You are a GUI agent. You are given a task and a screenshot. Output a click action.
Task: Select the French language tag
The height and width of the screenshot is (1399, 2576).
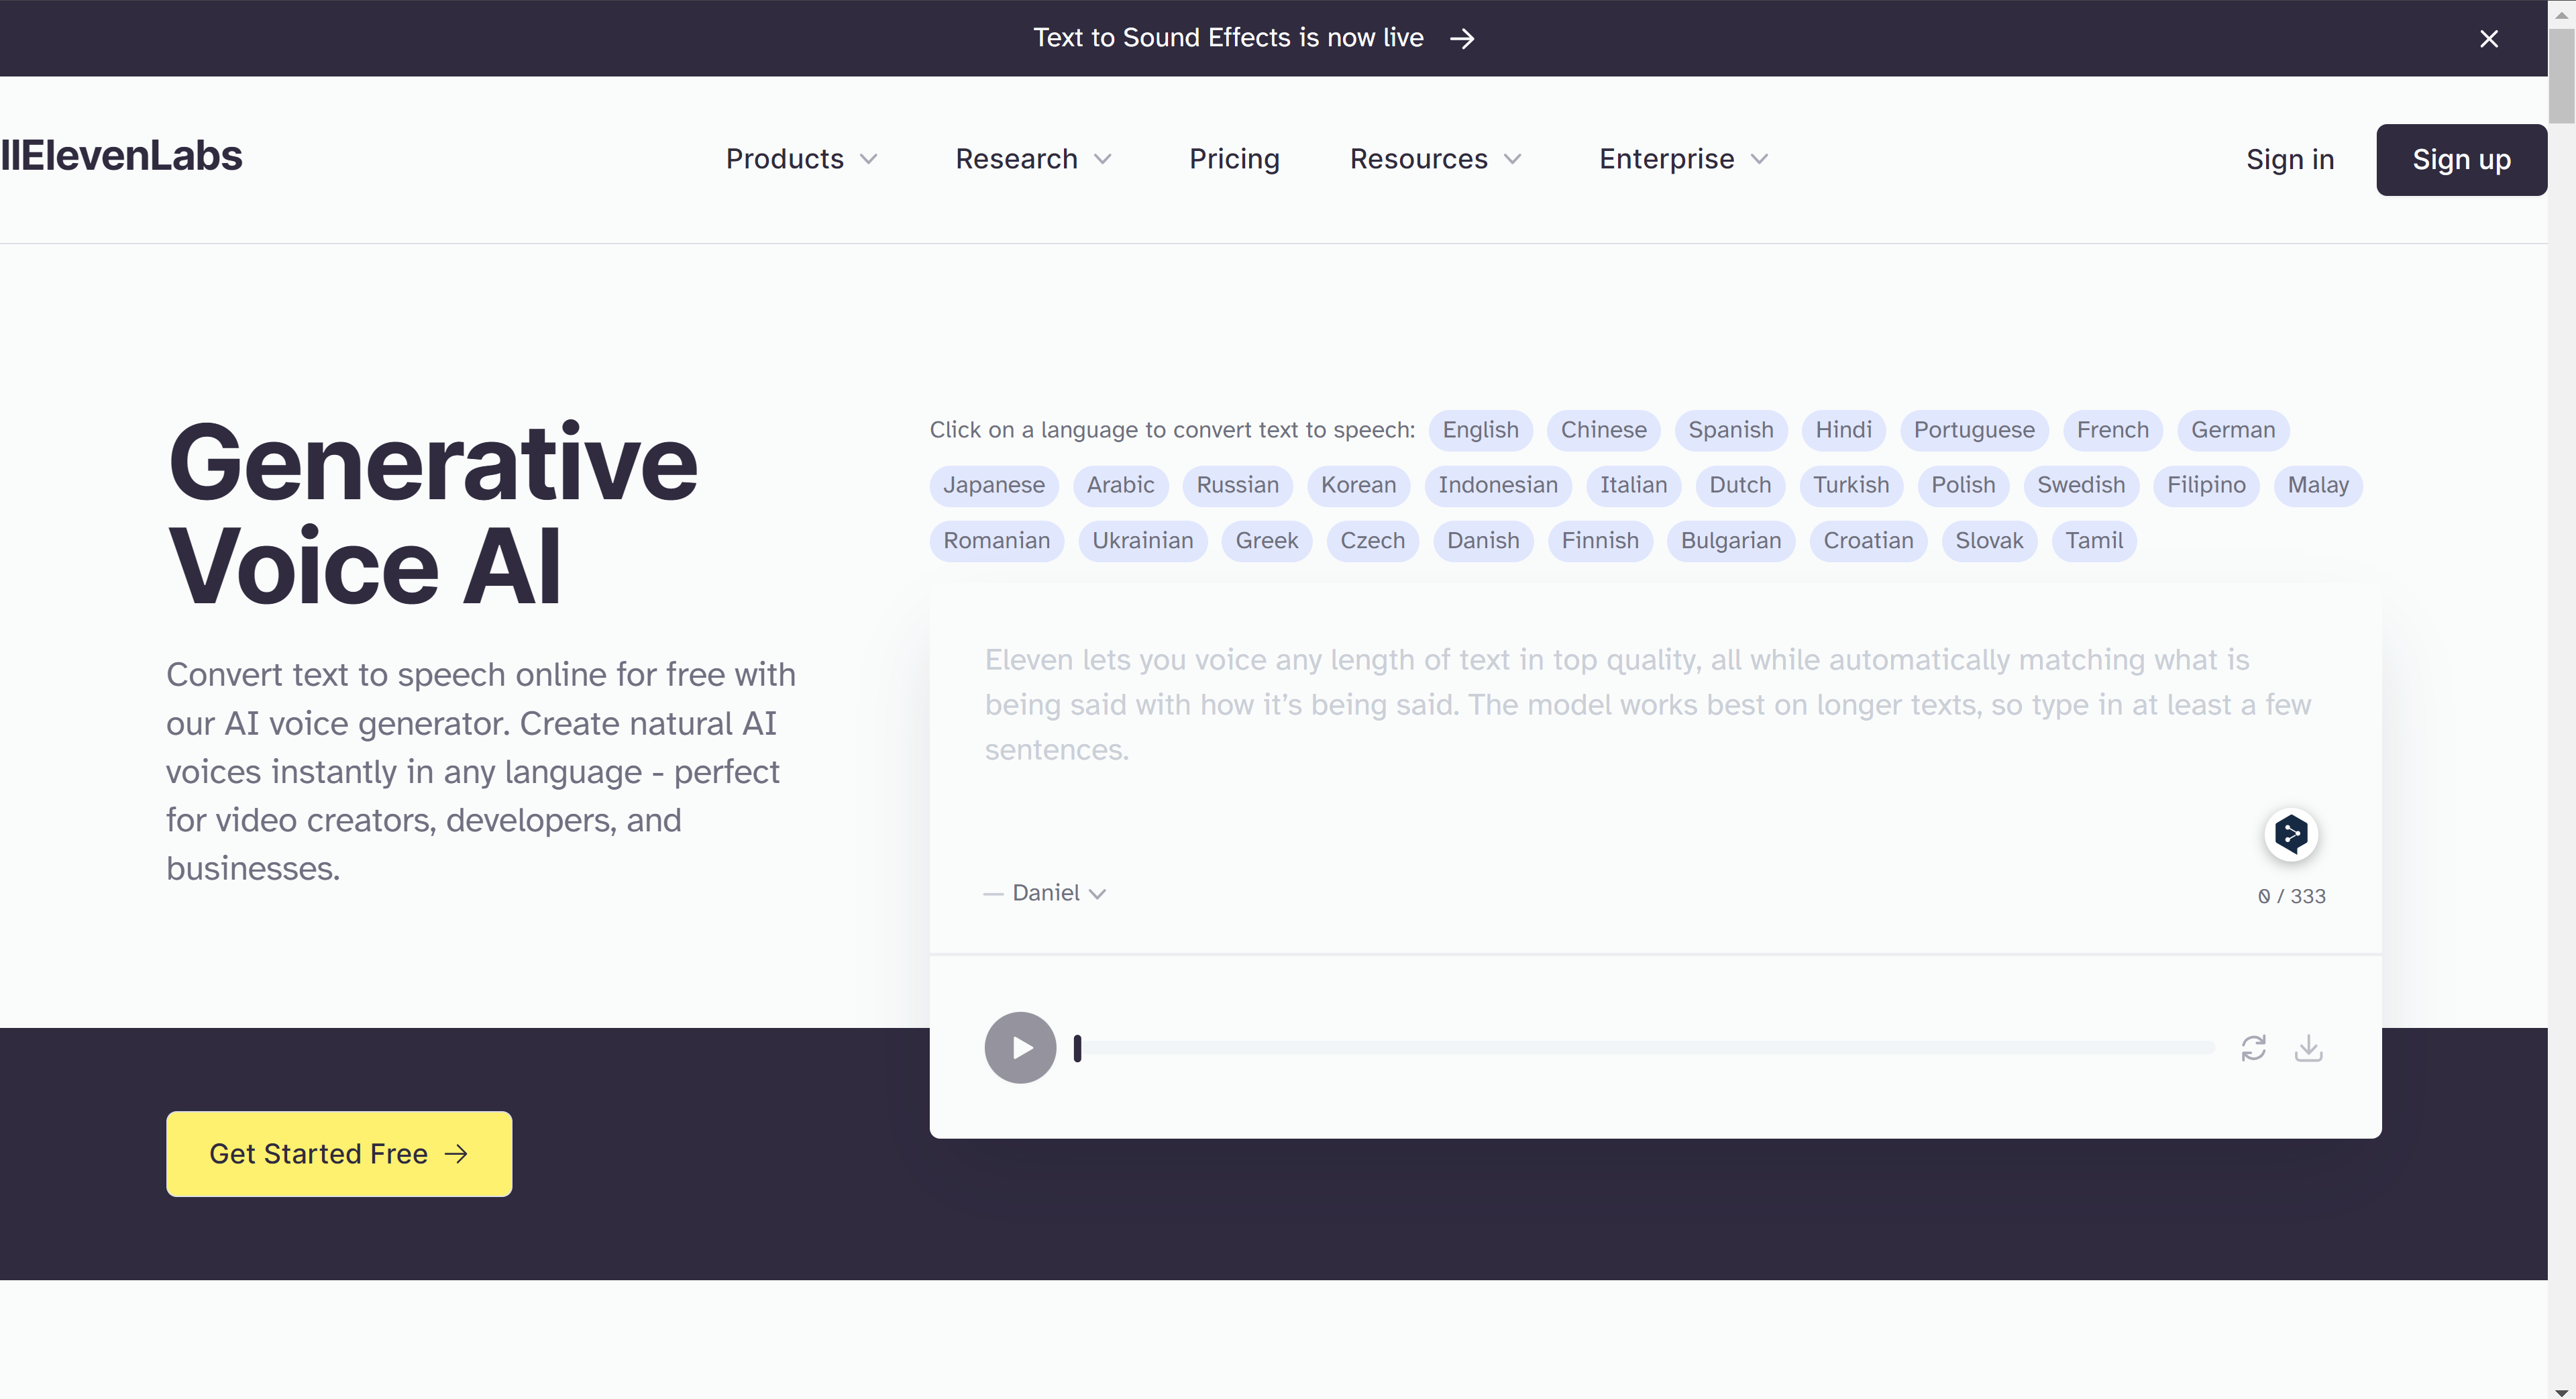[x=2114, y=429]
